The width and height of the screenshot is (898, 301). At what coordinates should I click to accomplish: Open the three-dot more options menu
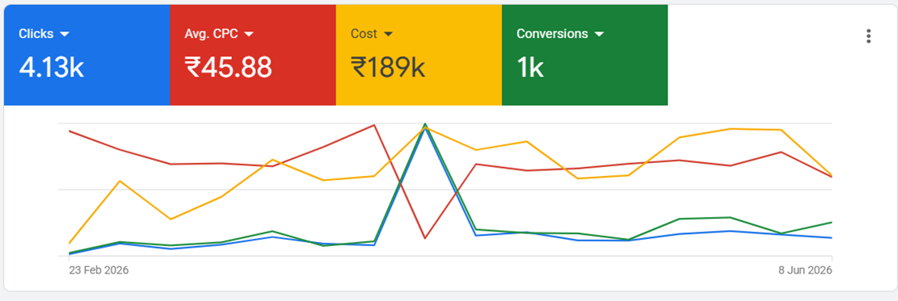click(869, 36)
